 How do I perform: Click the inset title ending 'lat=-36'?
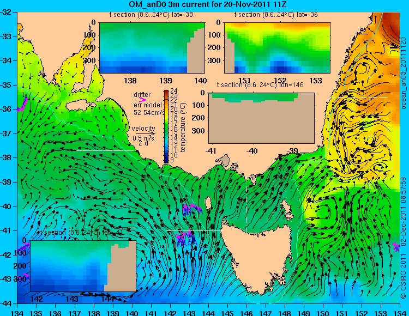[276, 15]
